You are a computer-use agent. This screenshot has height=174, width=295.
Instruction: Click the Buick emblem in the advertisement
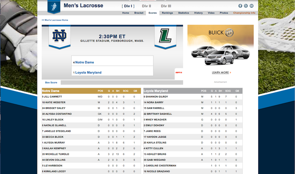[229, 33]
